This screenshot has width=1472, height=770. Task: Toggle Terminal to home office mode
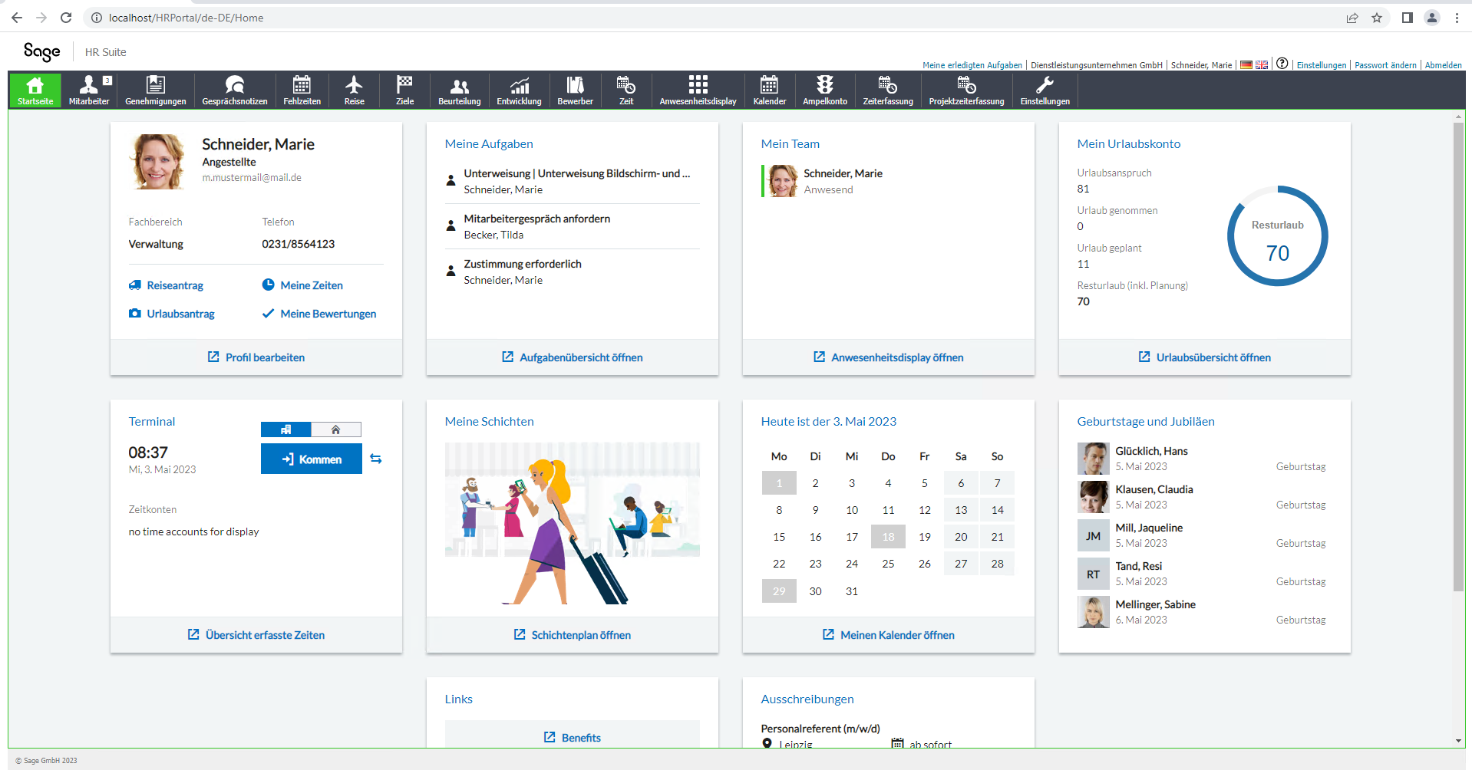click(x=335, y=429)
